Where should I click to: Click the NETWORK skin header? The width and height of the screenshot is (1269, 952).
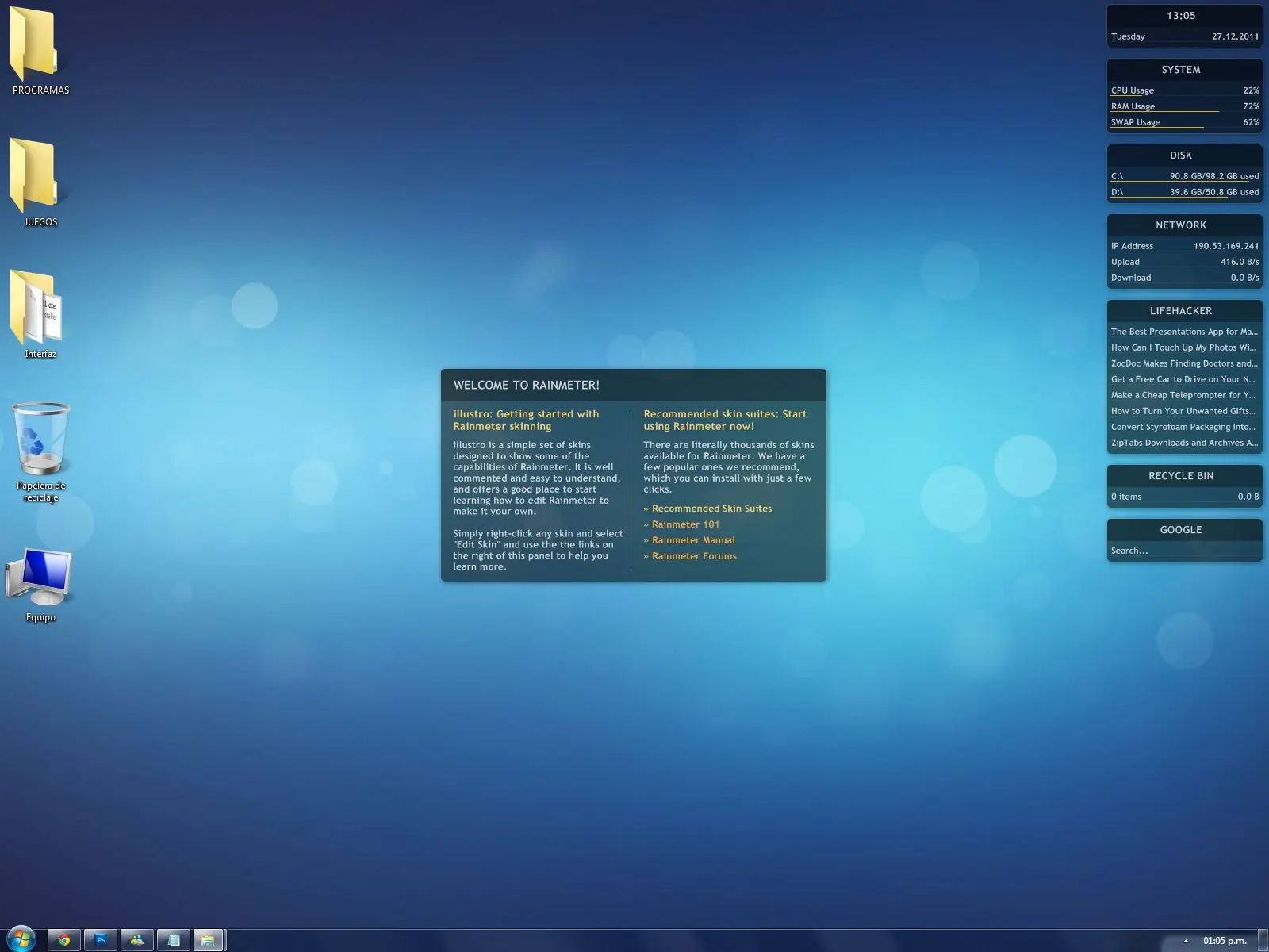[1181, 225]
